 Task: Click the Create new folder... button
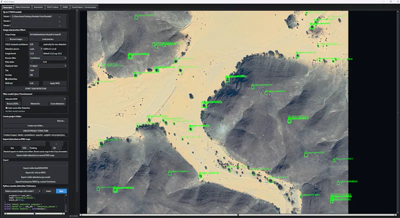click(x=35, y=125)
